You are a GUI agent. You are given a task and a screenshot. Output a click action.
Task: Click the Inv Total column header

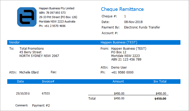point(160,82)
